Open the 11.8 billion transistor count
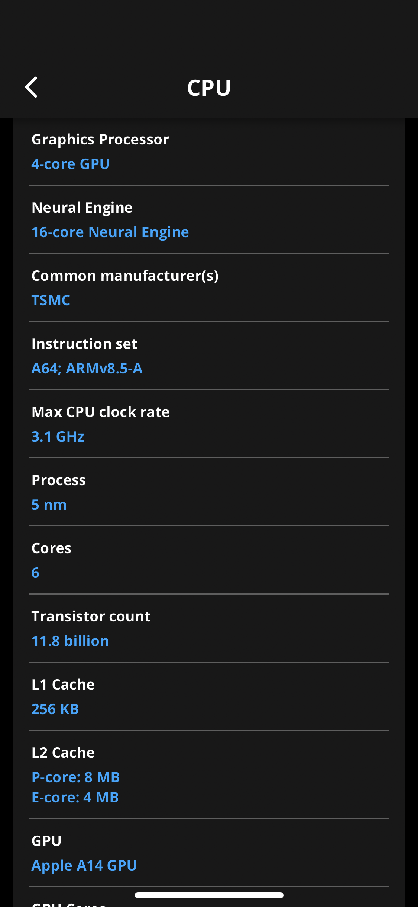This screenshot has width=418, height=907. [70, 641]
